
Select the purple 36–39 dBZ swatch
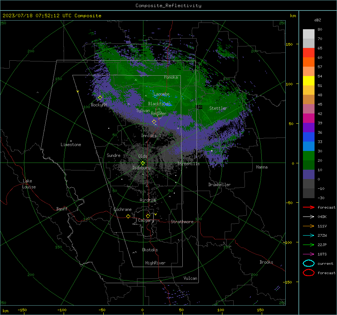(309, 127)
